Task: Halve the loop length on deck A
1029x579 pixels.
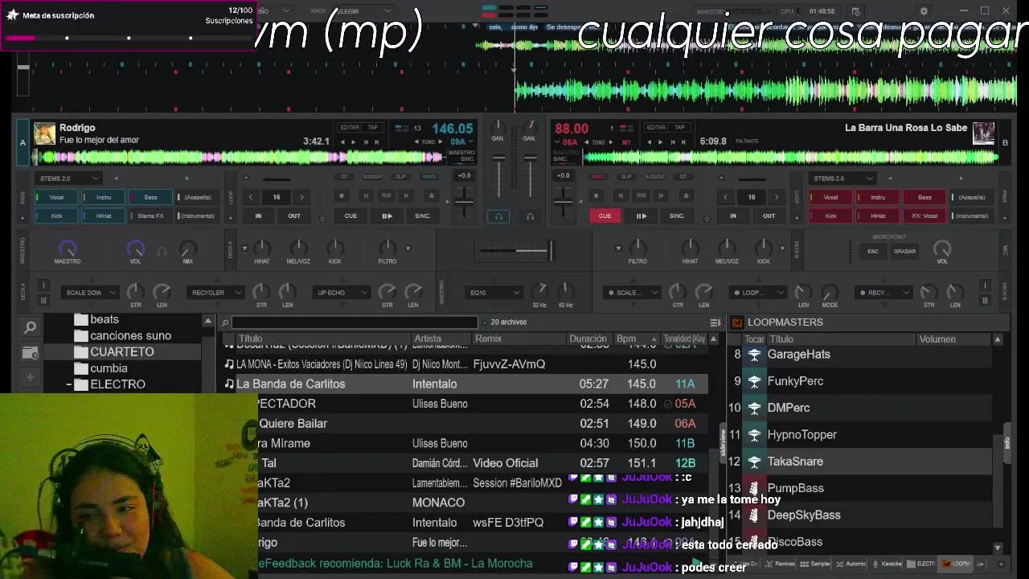Action: (x=251, y=197)
